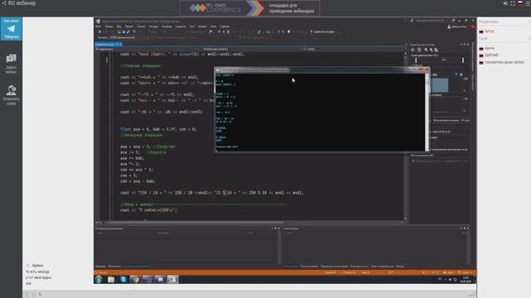Click the console window vertical scrollbar

(x=426, y=113)
